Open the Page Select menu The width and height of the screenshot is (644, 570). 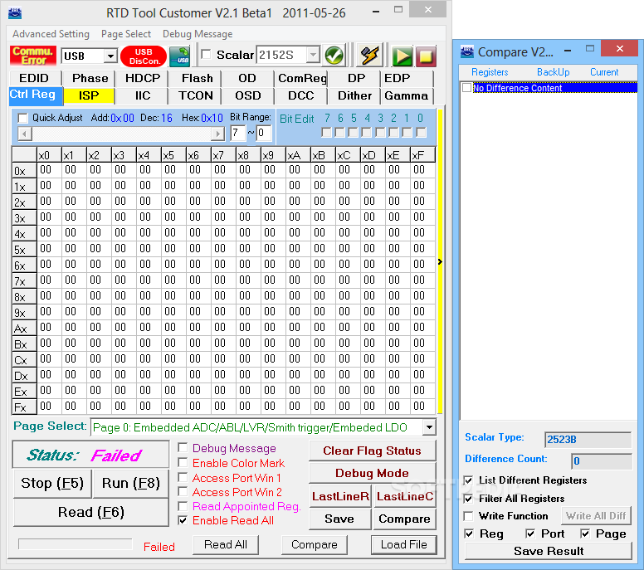pos(125,34)
